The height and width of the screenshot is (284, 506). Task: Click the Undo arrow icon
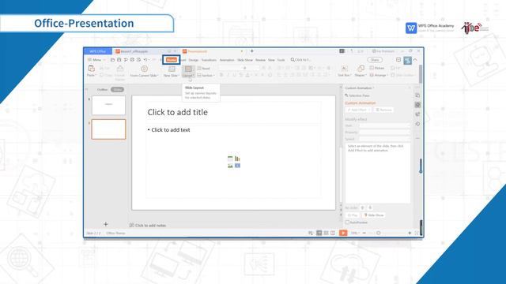pos(145,60)
